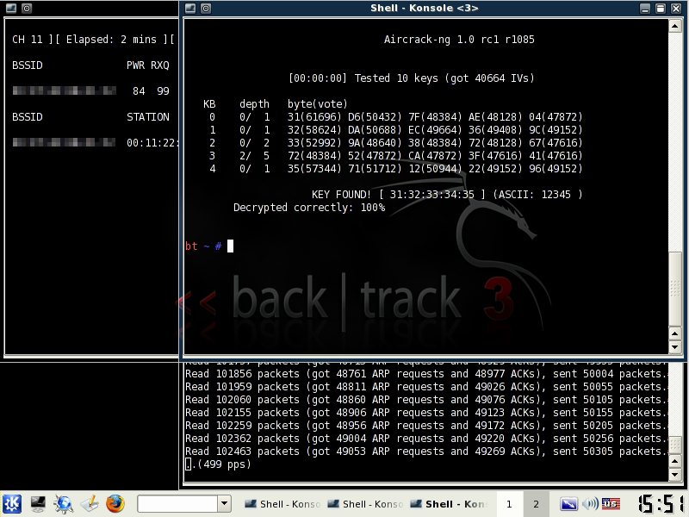Screen dimensions: 689x517
Task: Select the bold Shell - Konsole taskbar entry
Action: (x=448, y=504)
